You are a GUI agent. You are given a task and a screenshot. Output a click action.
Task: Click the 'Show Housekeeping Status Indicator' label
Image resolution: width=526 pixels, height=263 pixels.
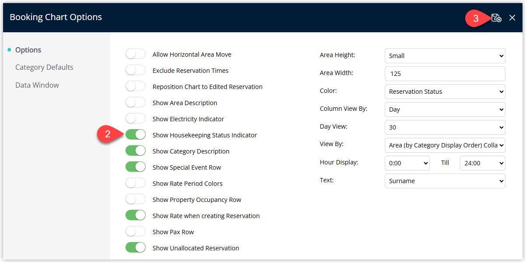tap(205, 135)
